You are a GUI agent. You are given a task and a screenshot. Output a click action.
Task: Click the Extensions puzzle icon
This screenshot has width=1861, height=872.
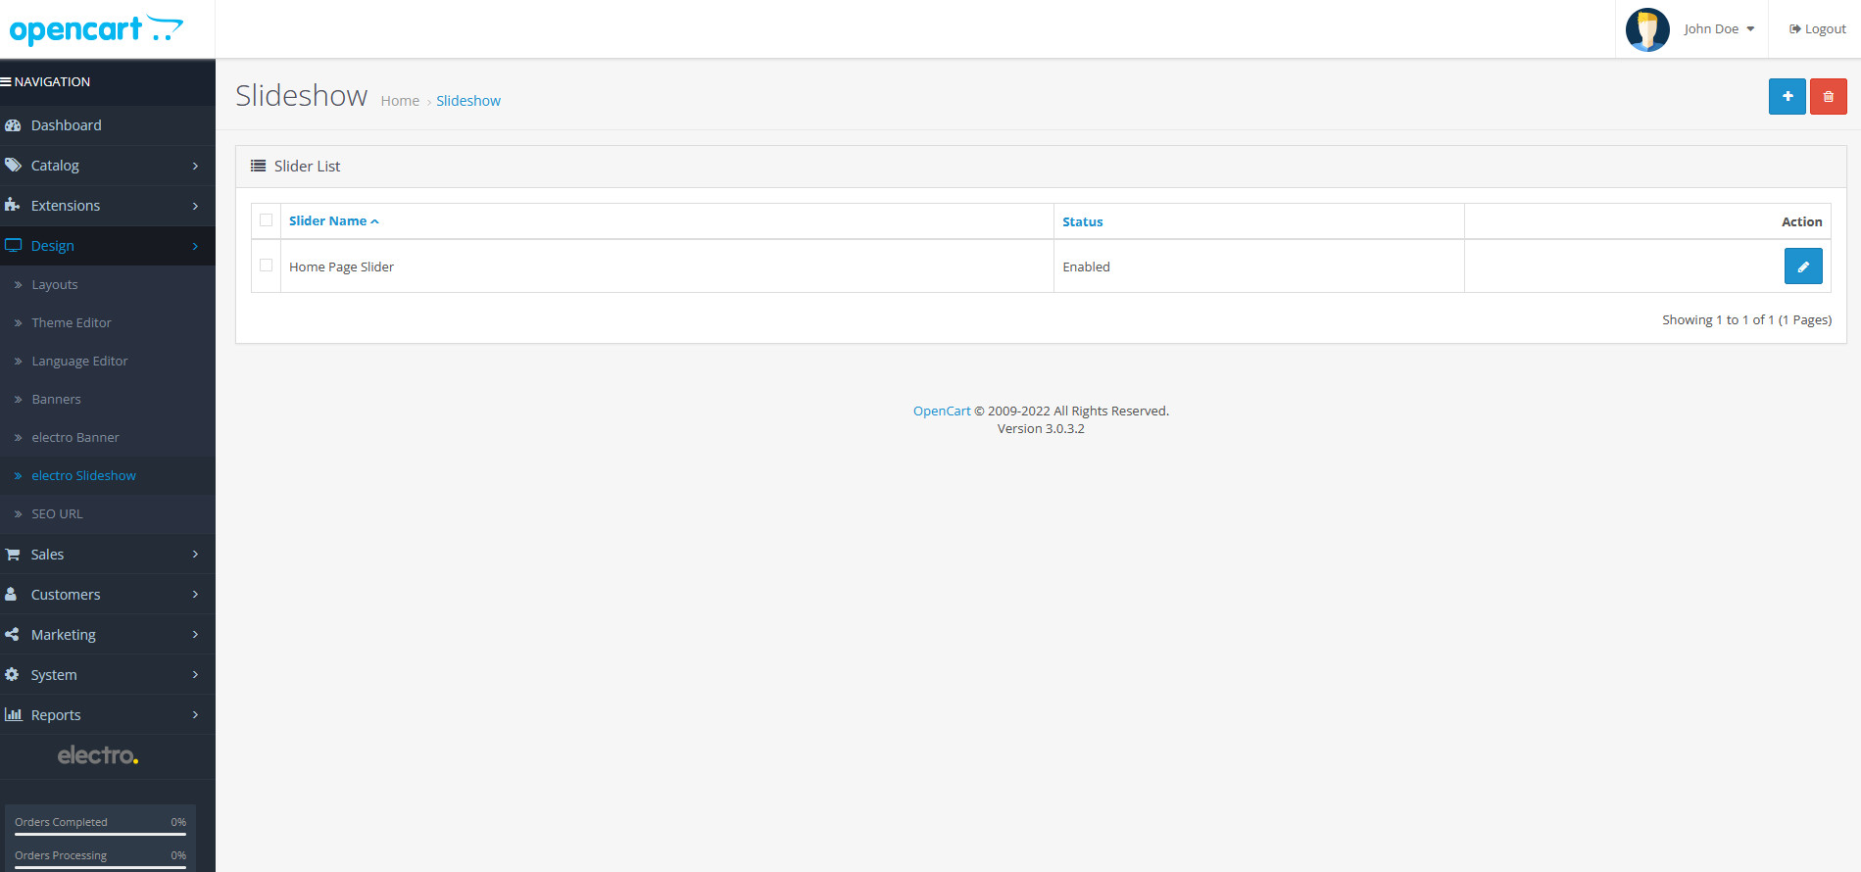point(13,206)
